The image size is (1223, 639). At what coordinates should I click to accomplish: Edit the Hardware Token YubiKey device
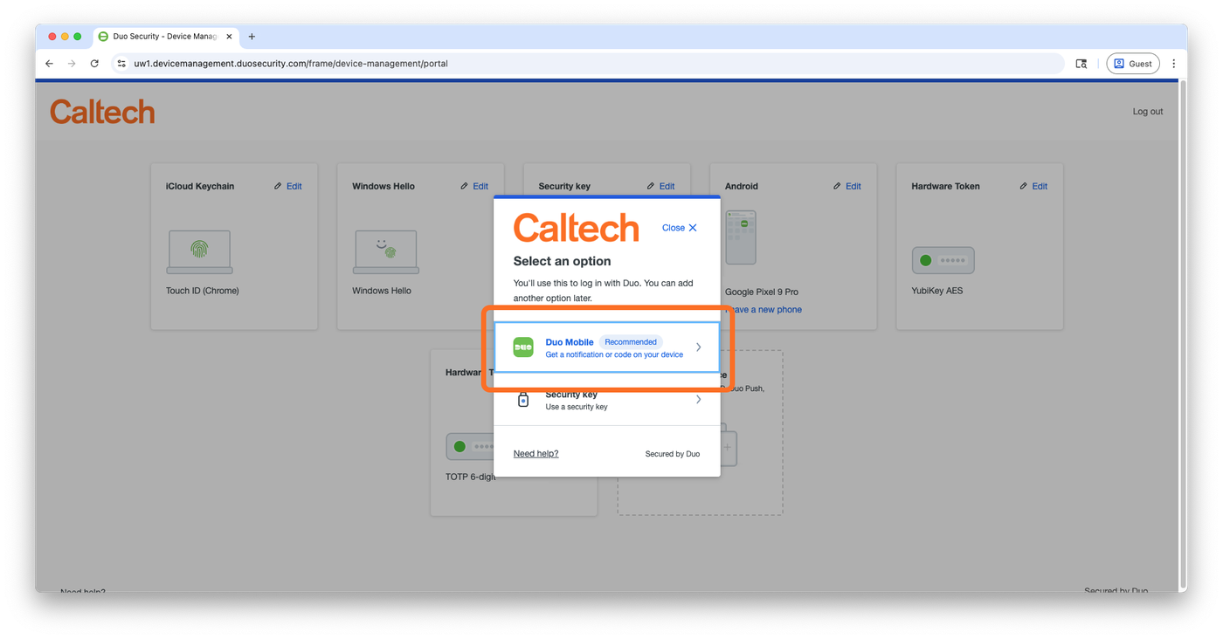pyautogui.click(x=1033, y=186)
